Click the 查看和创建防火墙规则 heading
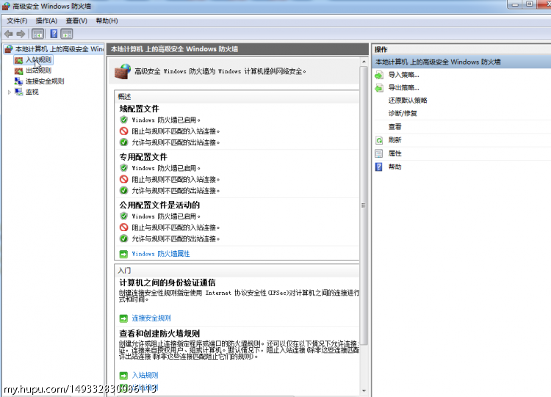Screen dimensions: 551x397 point(159,333)
